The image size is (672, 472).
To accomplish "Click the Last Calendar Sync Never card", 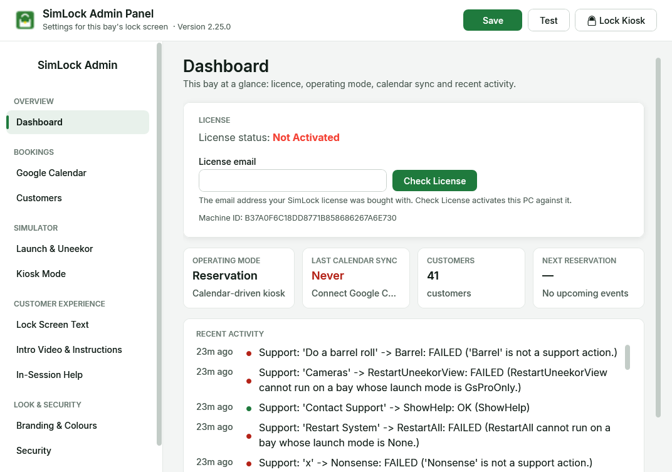I will point(355,278).
